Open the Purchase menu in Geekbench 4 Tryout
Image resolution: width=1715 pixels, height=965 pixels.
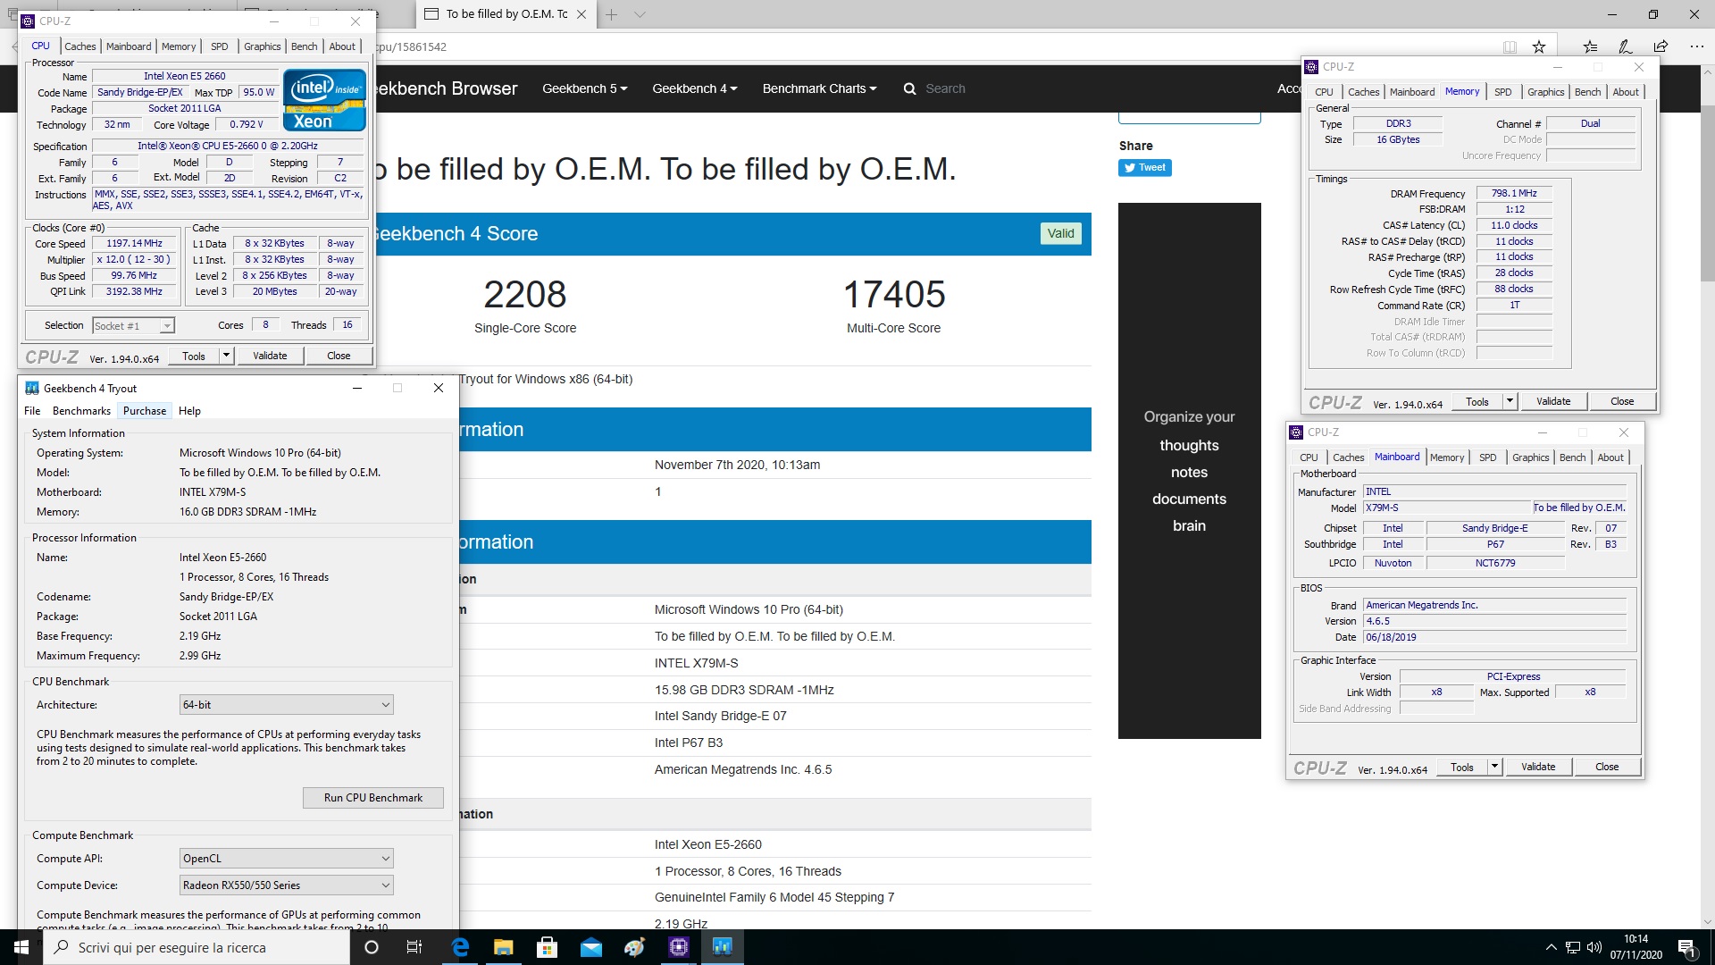coord(145,411)
